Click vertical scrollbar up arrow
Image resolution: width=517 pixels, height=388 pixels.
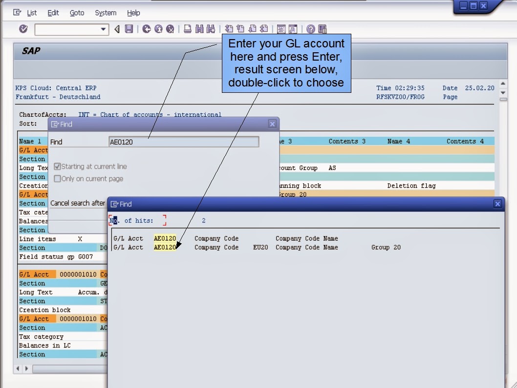pyautogui.click(x=503, y=84)
